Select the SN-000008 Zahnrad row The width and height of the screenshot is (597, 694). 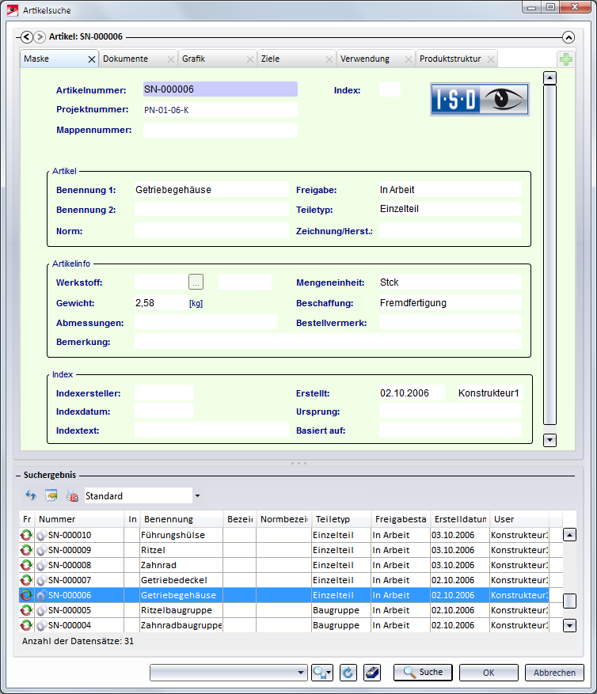point(158,565)
